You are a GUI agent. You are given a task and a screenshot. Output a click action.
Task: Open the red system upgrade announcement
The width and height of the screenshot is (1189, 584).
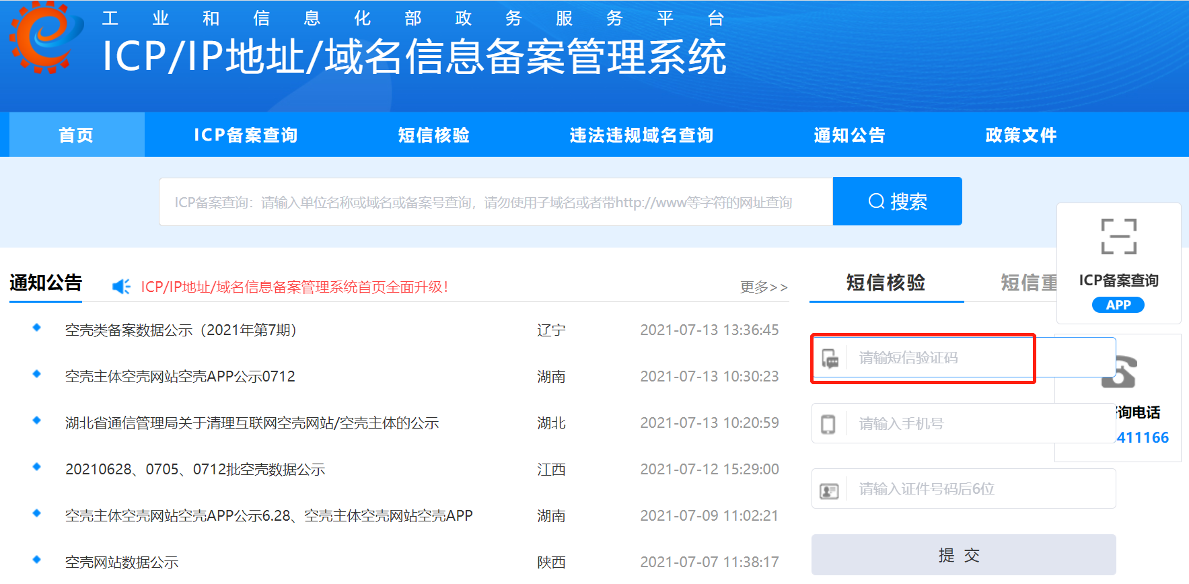coord(294,287)
